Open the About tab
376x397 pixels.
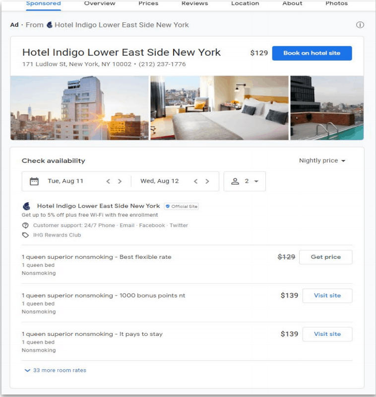pyautogui.click(x=292, y=3)
